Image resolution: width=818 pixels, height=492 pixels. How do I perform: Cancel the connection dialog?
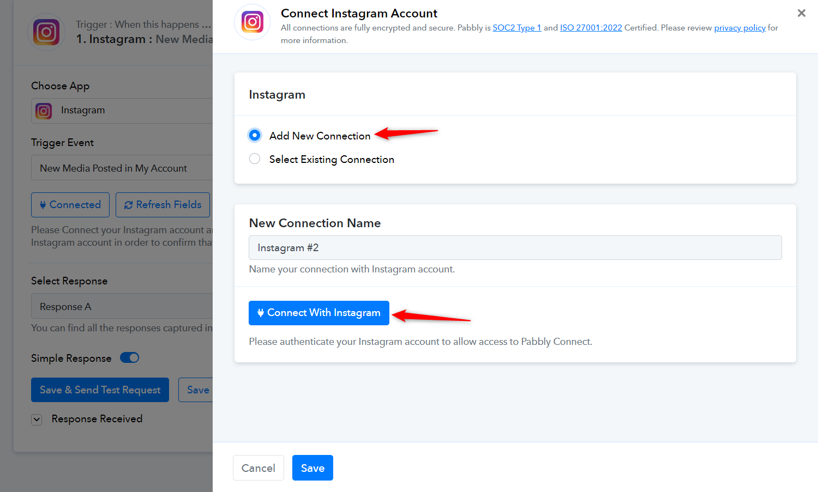[x=258, y=468]
